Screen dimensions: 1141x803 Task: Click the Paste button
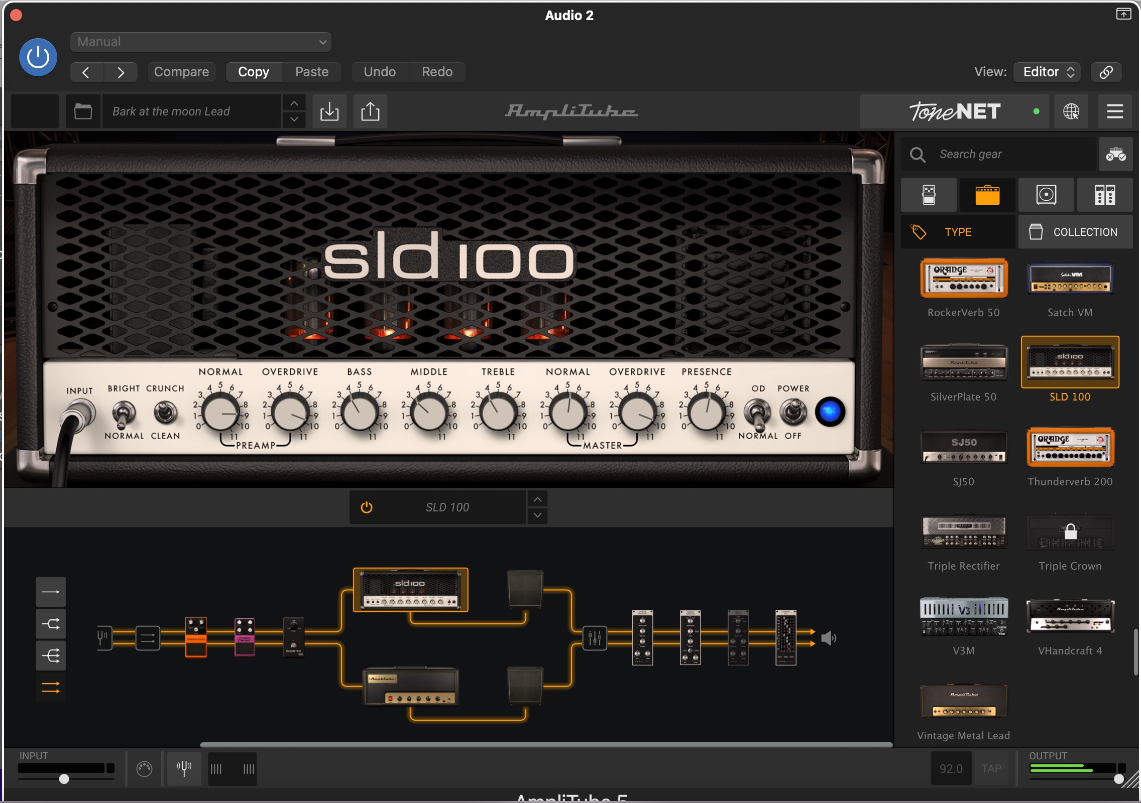[312, 72]
